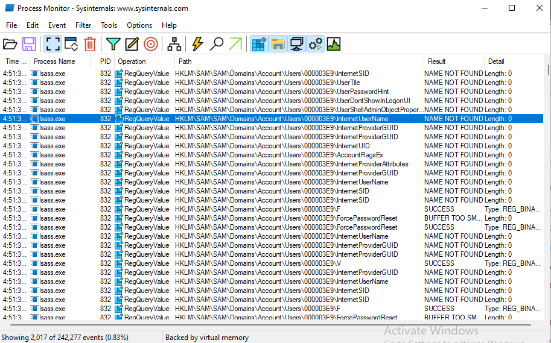Click the Save toolbar icon
Image resolution: width=551 pixels, height=343 pixels.
tap(29, 44)
